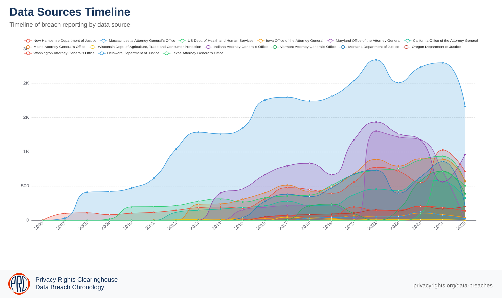The image size is (502, 298).
Task: Click Privacy Rights Clearinghouse footer text
Action: (x=76, y=280)
